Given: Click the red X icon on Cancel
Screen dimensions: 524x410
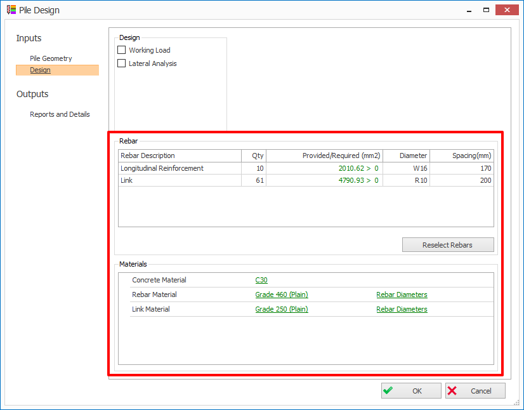Looking at the screenshot, I should [x=452, y=391].
